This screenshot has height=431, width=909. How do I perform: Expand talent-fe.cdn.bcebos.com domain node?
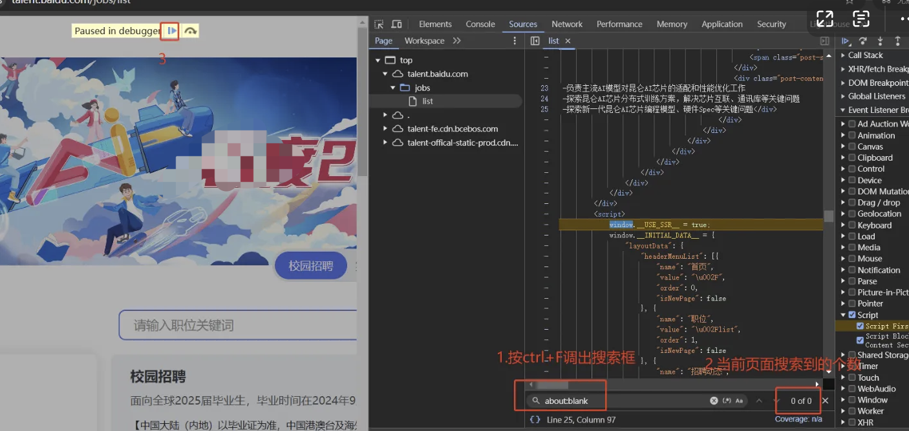pos(385,129)
